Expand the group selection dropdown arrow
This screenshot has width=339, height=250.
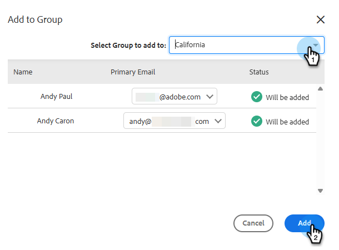pyautogui.click(x=316, y=45)
